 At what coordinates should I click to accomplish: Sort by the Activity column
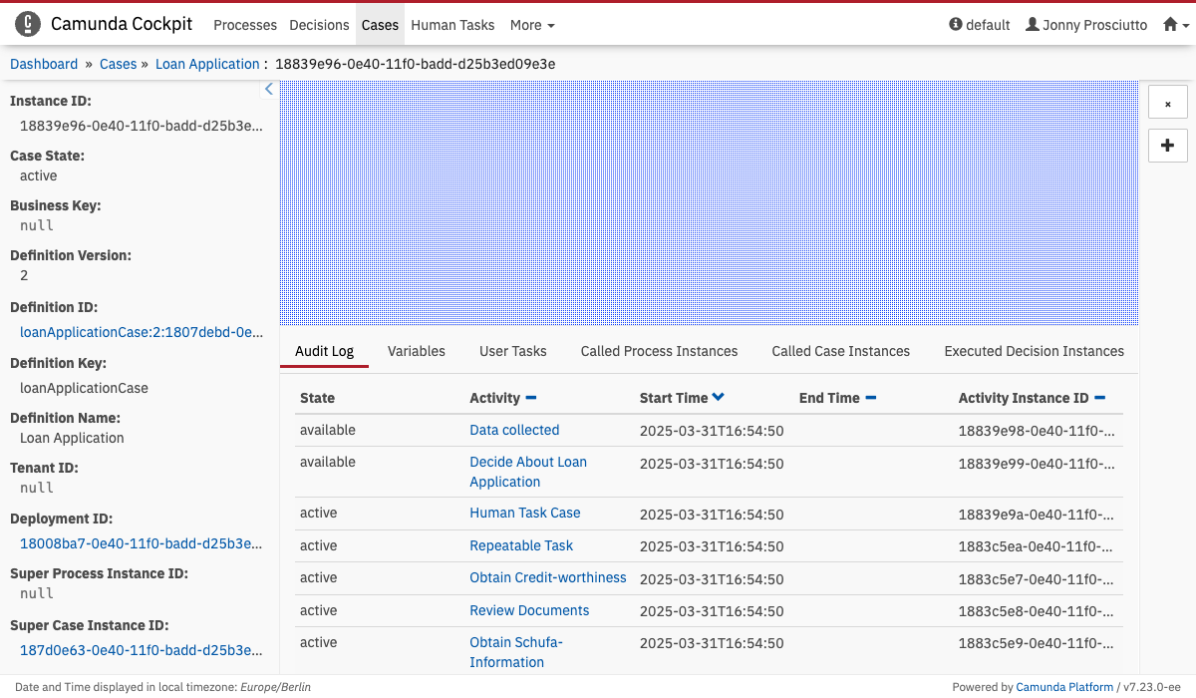531,398
